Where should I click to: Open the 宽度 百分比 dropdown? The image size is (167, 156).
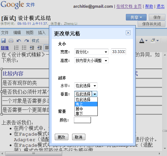click(91, 52)
